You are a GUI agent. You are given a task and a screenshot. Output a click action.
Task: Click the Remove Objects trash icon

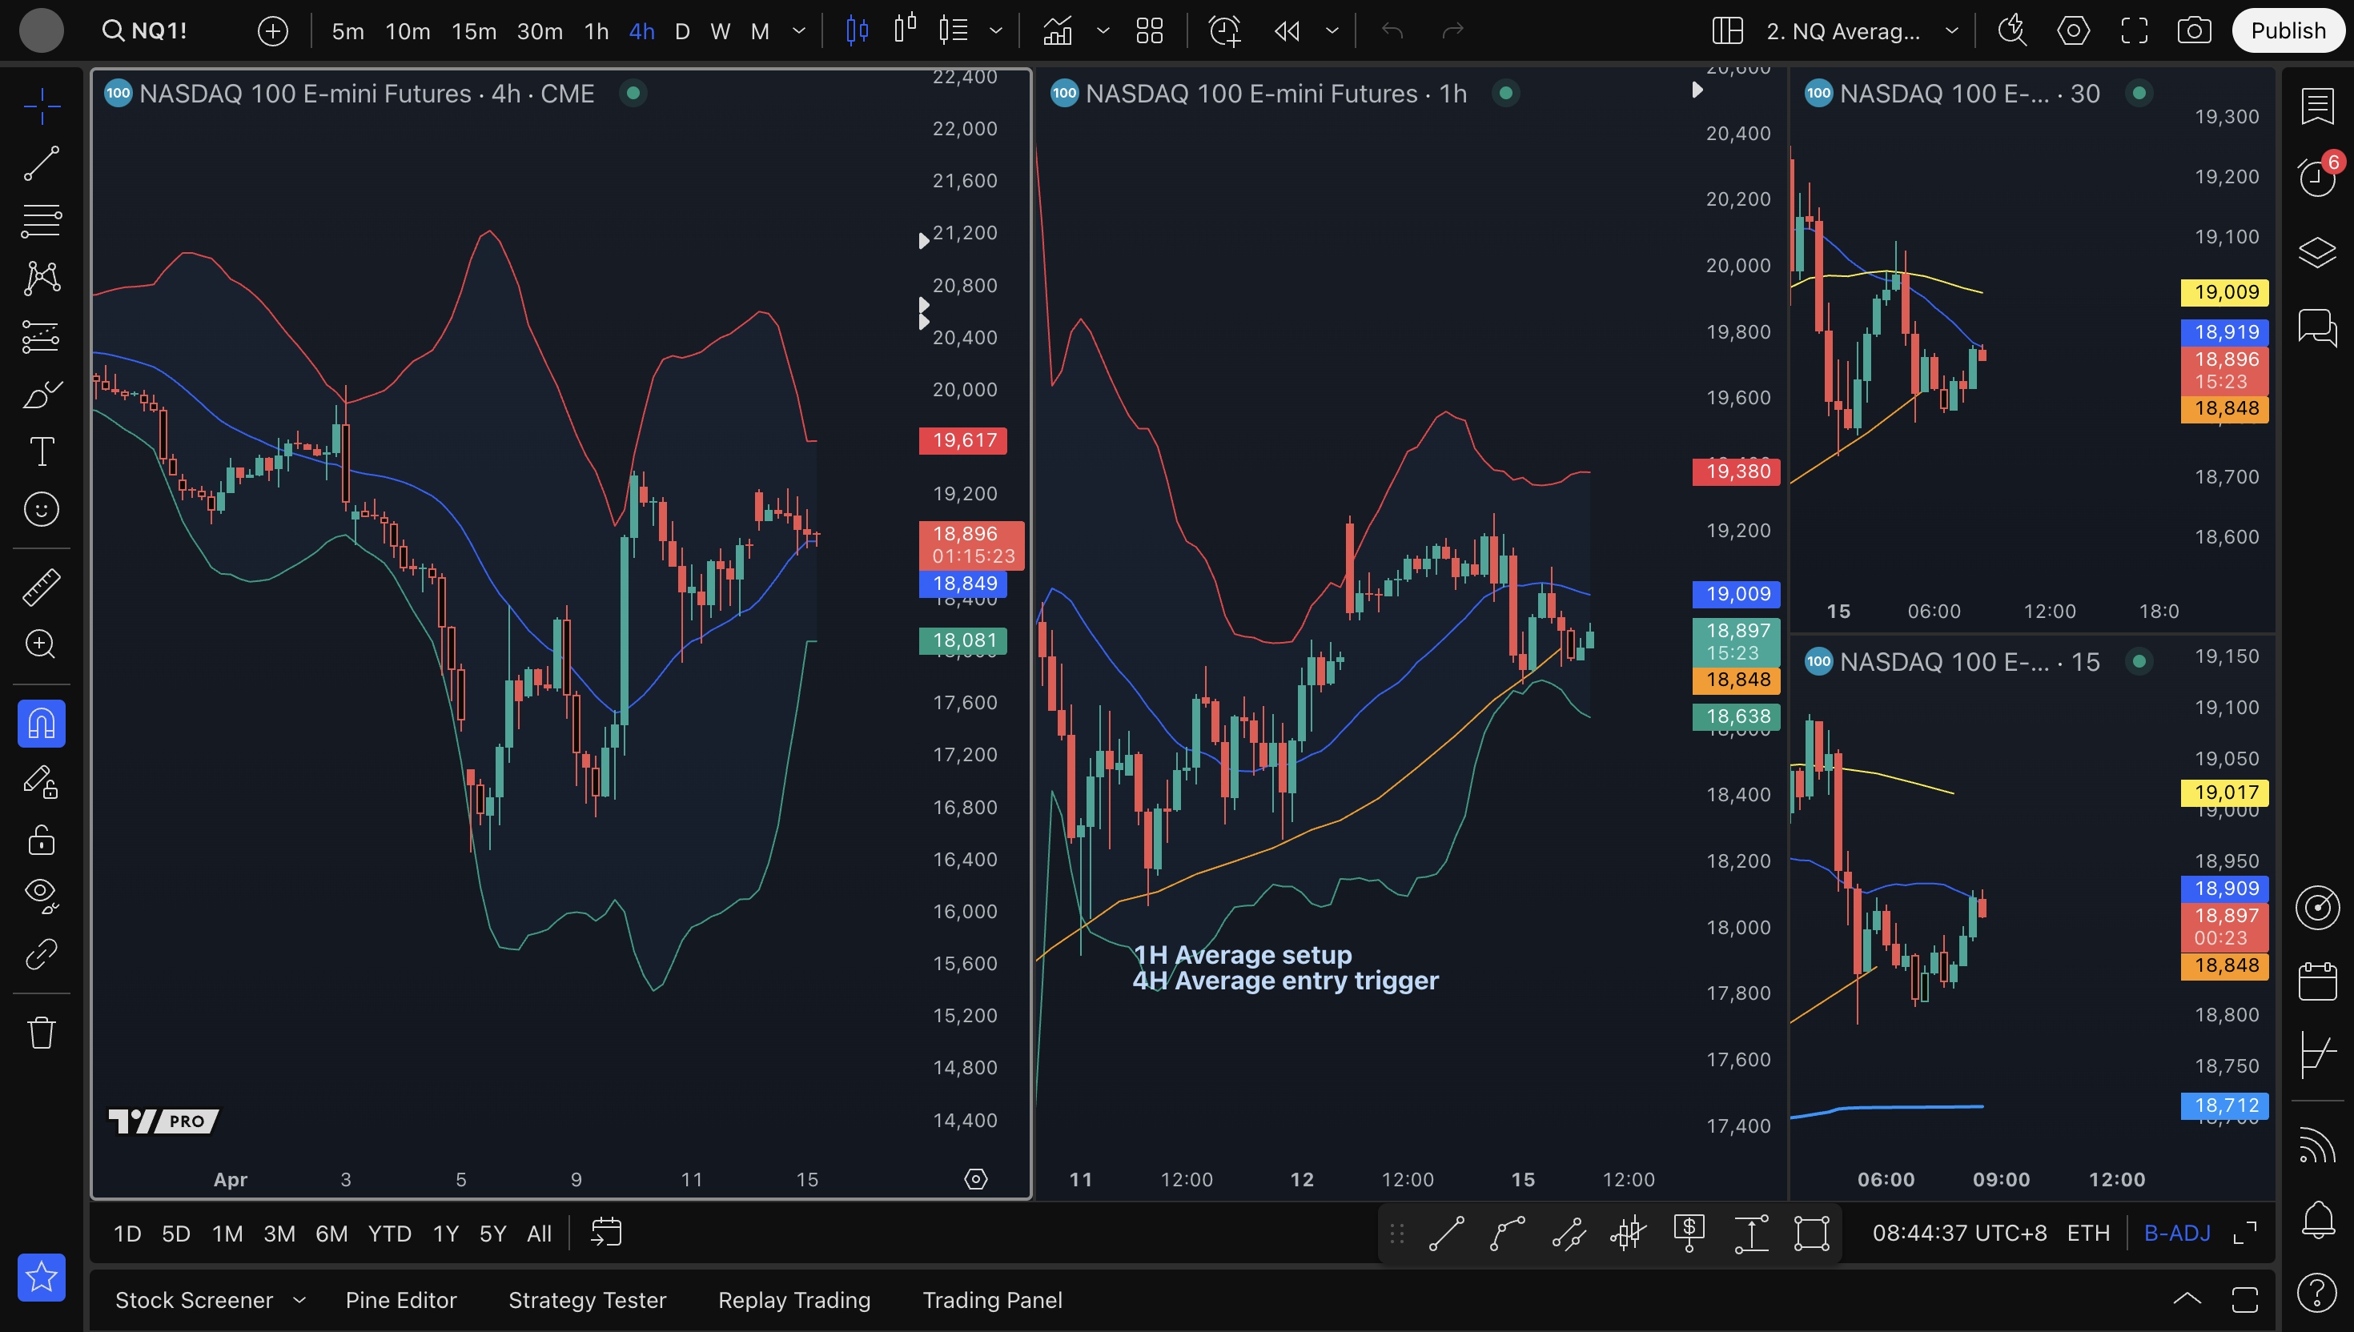pos(41,1033)
